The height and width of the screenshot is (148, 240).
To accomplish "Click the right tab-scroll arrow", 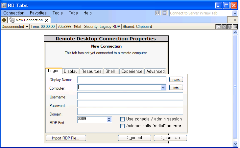I will click(x=235, y=20).
